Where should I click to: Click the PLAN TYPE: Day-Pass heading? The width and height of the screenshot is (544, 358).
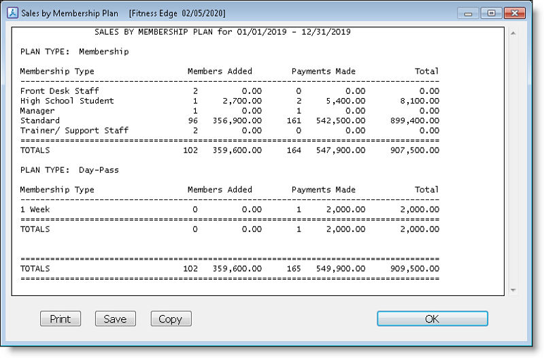coord(69,170)
